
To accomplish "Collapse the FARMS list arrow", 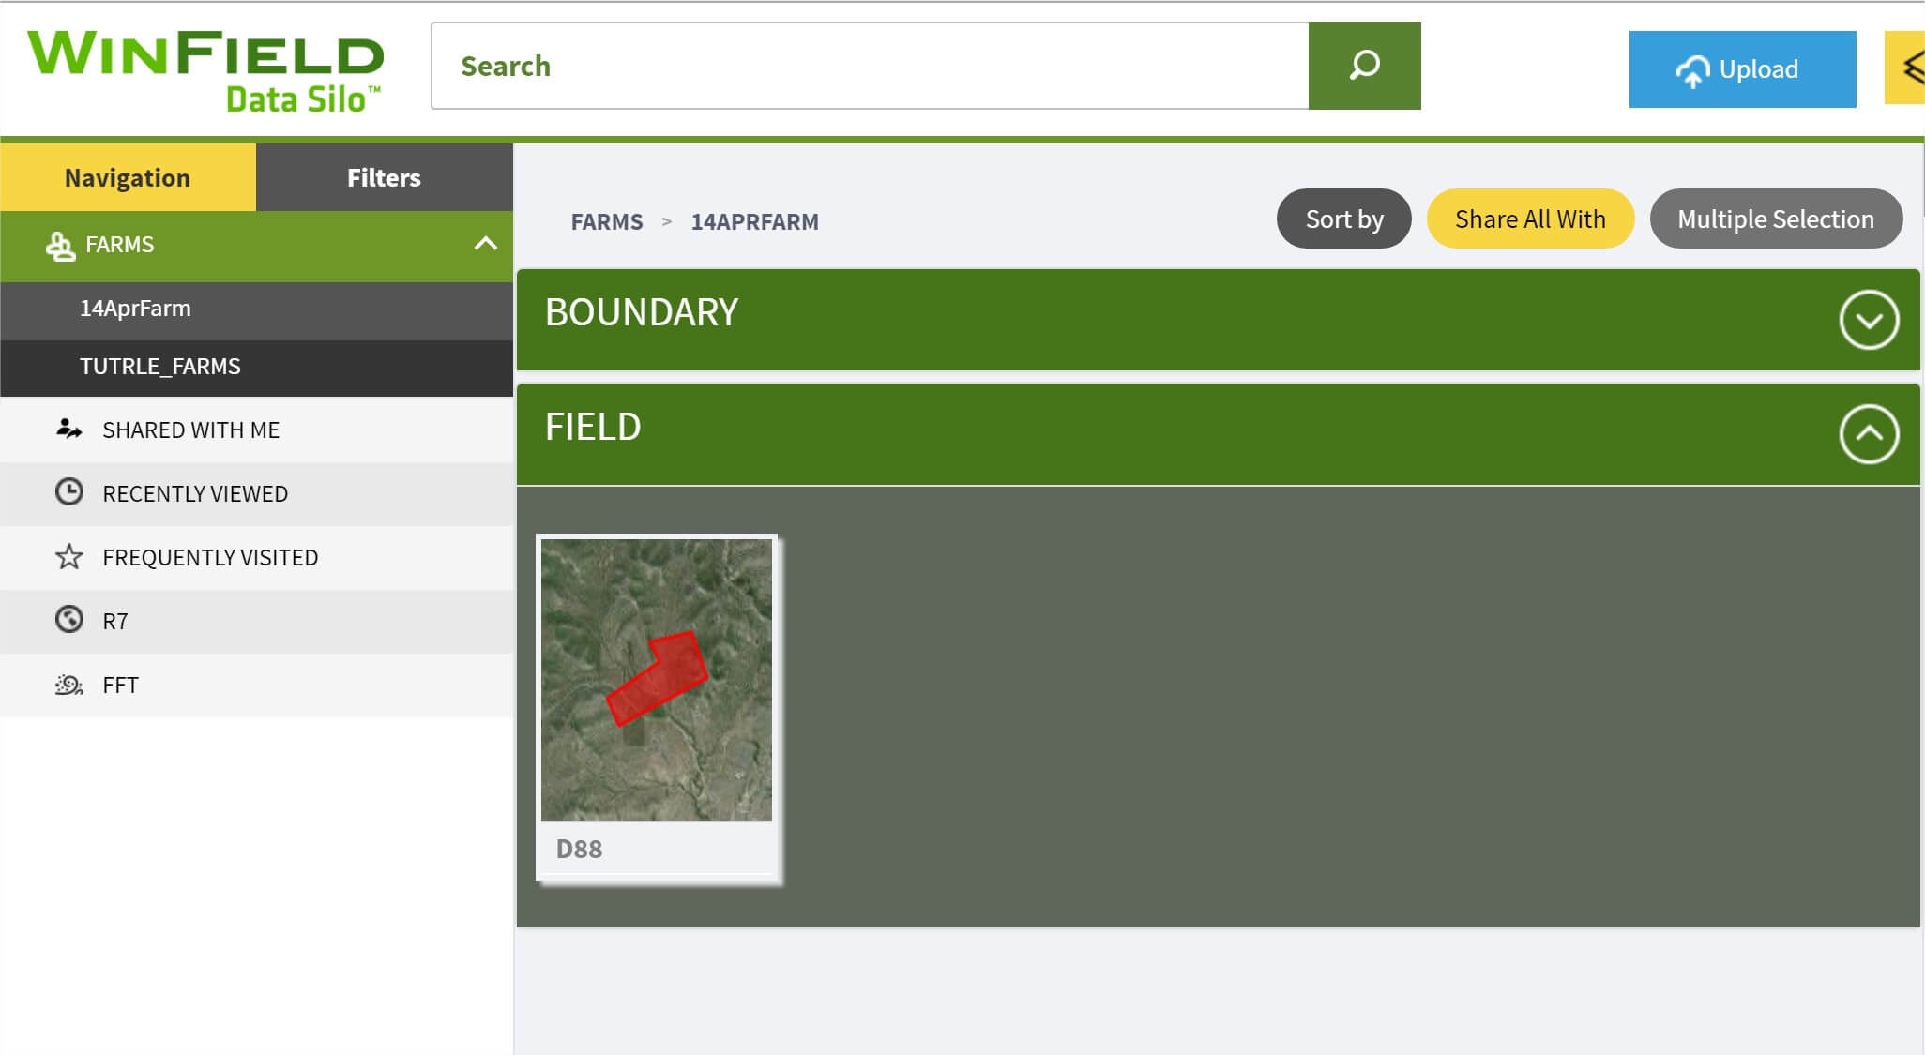I will tap(485, 244).
